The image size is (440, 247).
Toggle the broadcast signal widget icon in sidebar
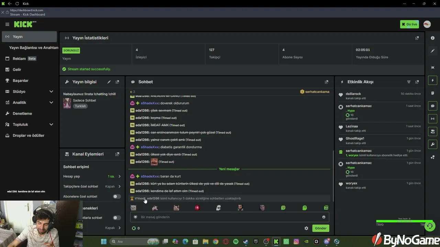tap(433, 119)
